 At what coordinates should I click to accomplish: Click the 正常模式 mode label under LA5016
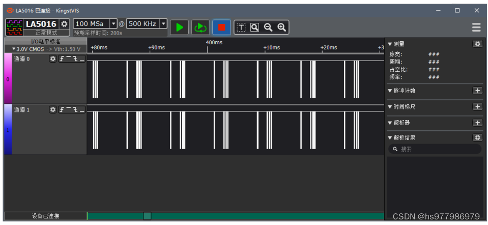coord(46,33)
